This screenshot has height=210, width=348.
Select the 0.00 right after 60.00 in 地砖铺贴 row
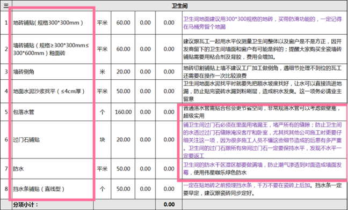point(146,22)
